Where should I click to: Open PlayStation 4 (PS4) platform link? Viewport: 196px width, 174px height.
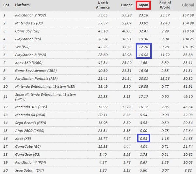click(x=31, y=163)
